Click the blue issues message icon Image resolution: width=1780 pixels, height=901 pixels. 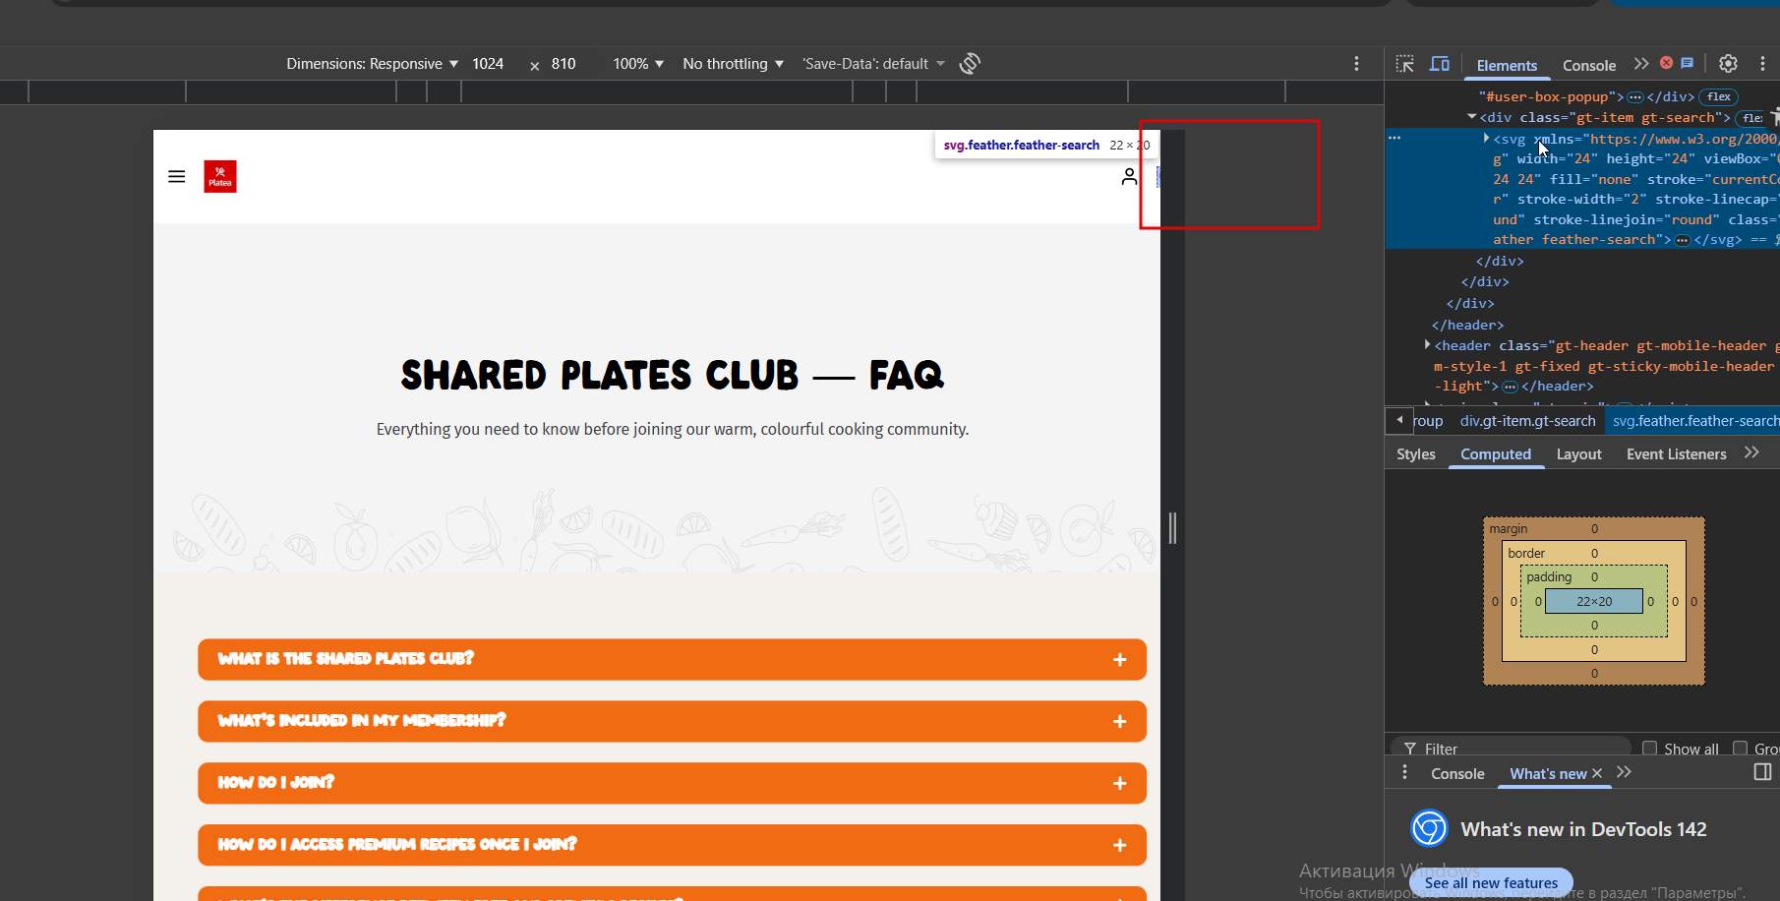tap(1687, 63)
